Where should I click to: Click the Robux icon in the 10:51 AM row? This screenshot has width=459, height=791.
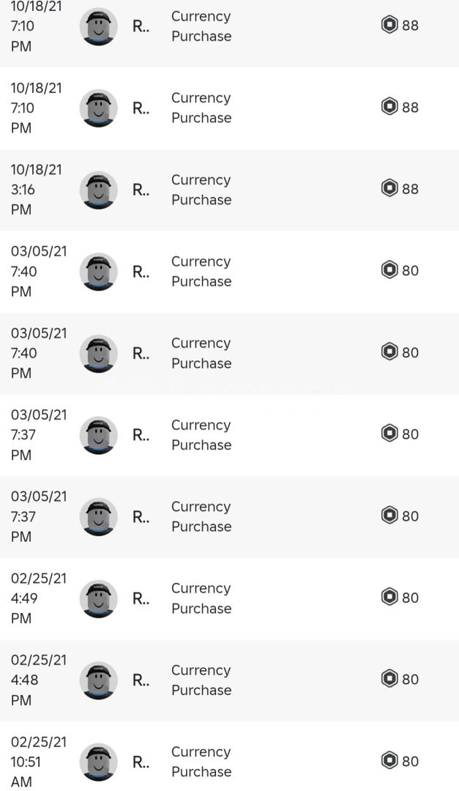click(x=389, y=760)
